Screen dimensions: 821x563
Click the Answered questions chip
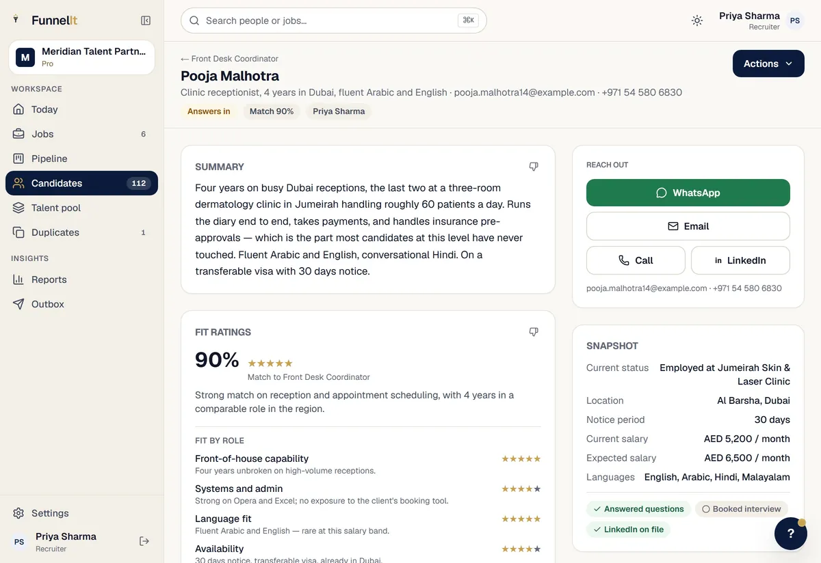point(638,509)
